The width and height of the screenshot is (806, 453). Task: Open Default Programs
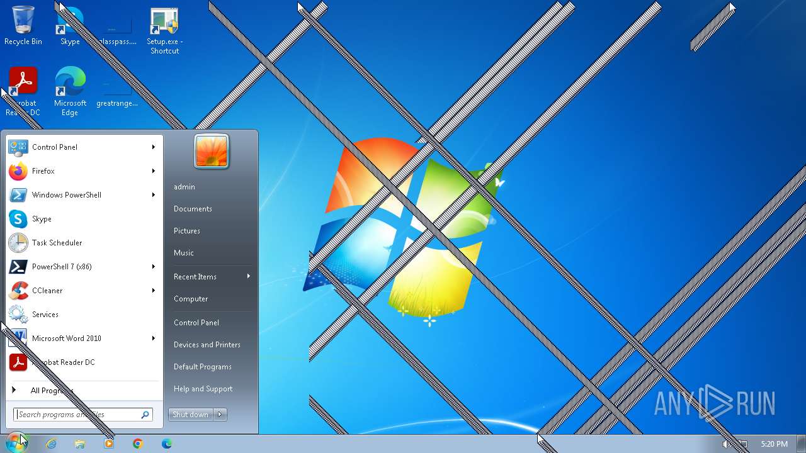point(203,367)
